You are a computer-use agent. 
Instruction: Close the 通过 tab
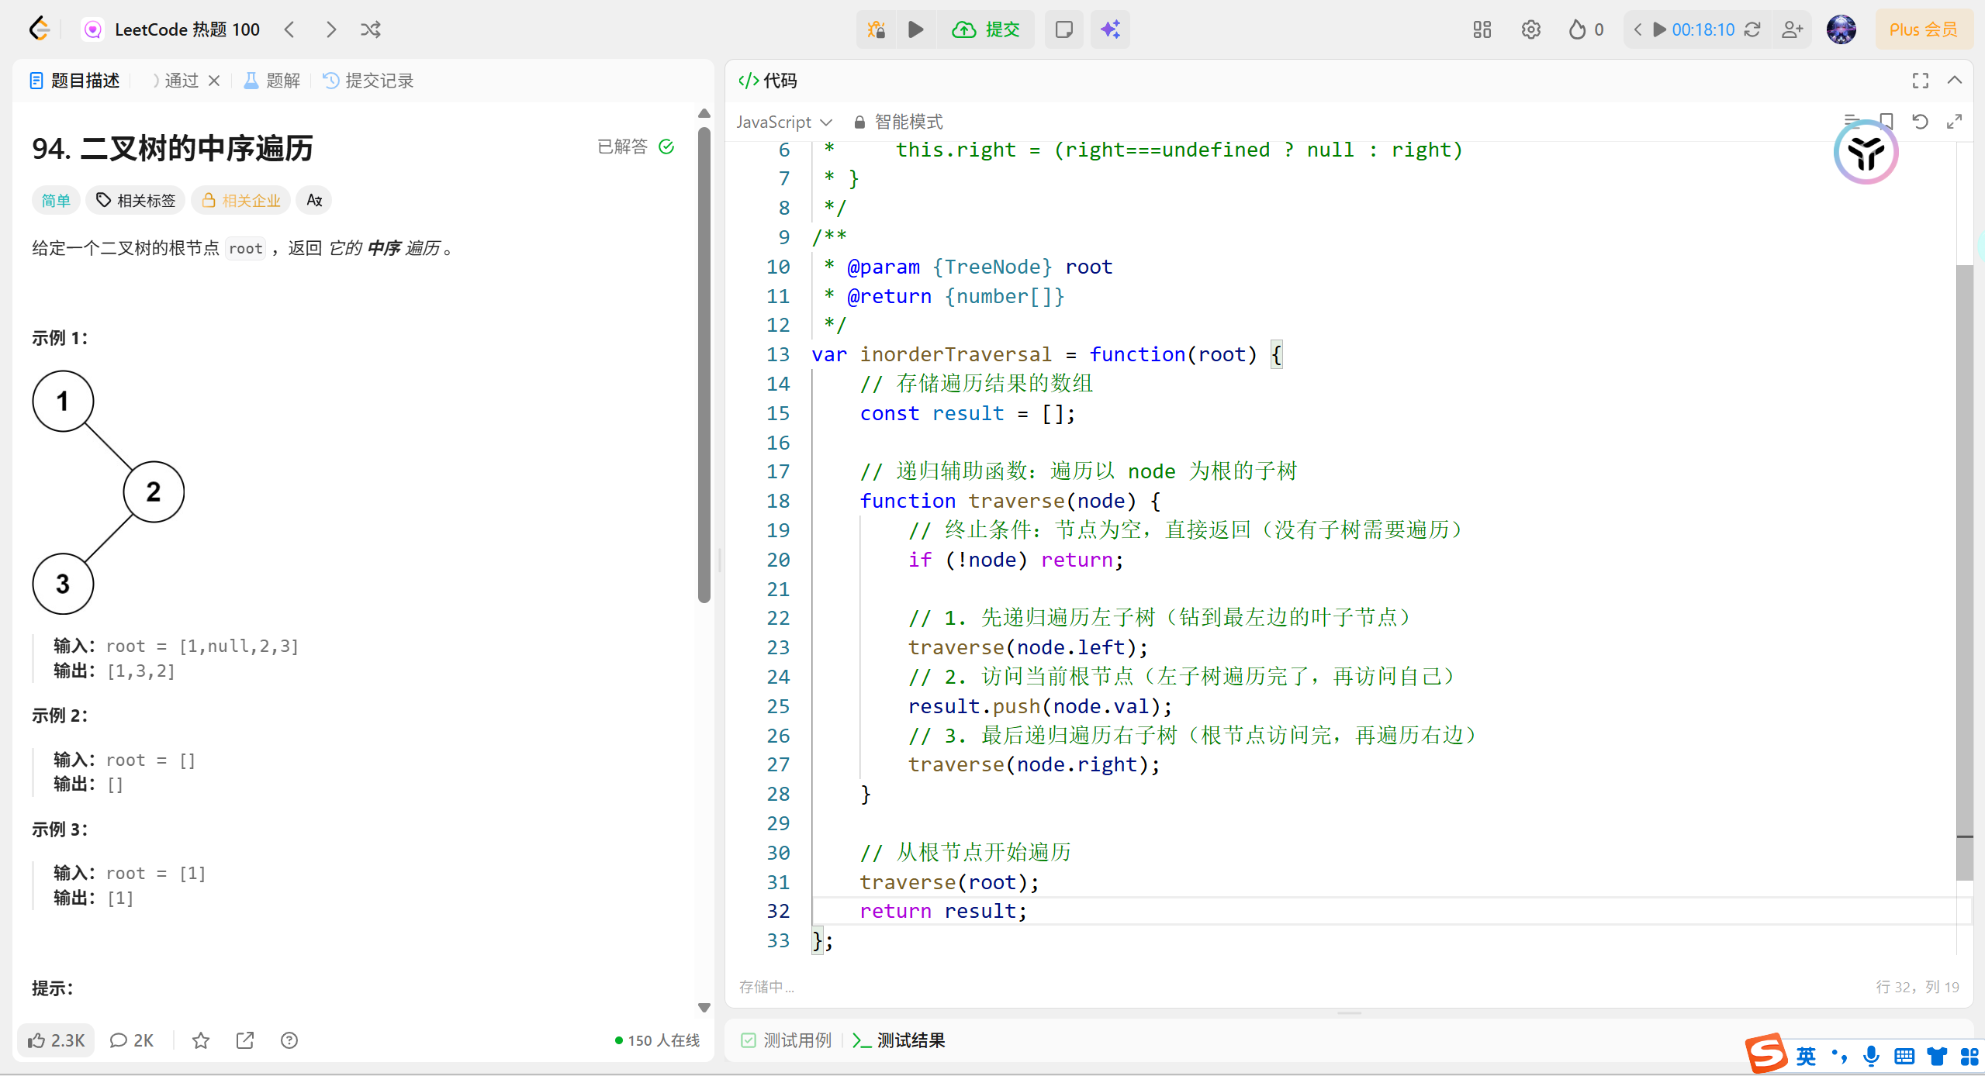[x=214, y=81]
